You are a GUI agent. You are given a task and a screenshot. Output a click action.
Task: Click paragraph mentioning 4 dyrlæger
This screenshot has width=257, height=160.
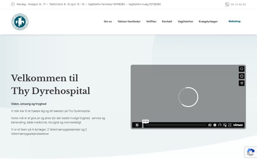(x=49, y=132)
